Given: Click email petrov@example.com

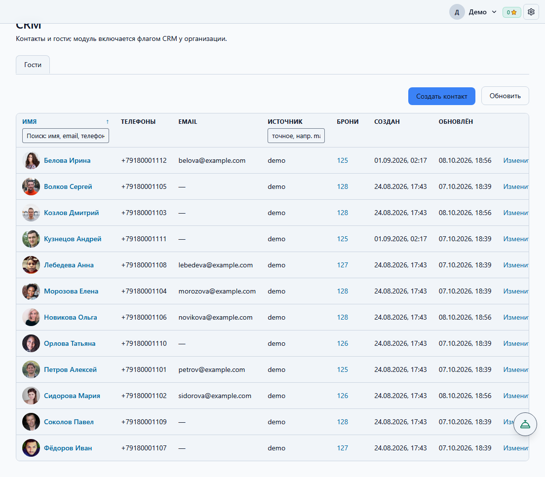Looking at the screenshot, I should pyautogui.click(x=212, y=369).
